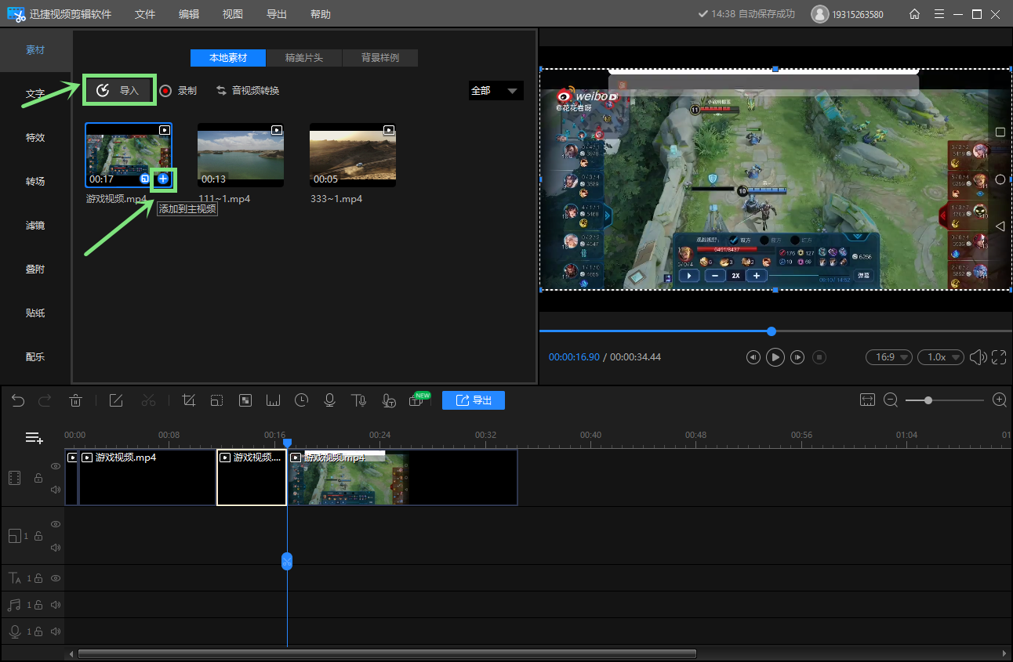This screenshot has width=1013, height=662.
Task: Switch to the 背景样例 tab
Action: (380, 58)
